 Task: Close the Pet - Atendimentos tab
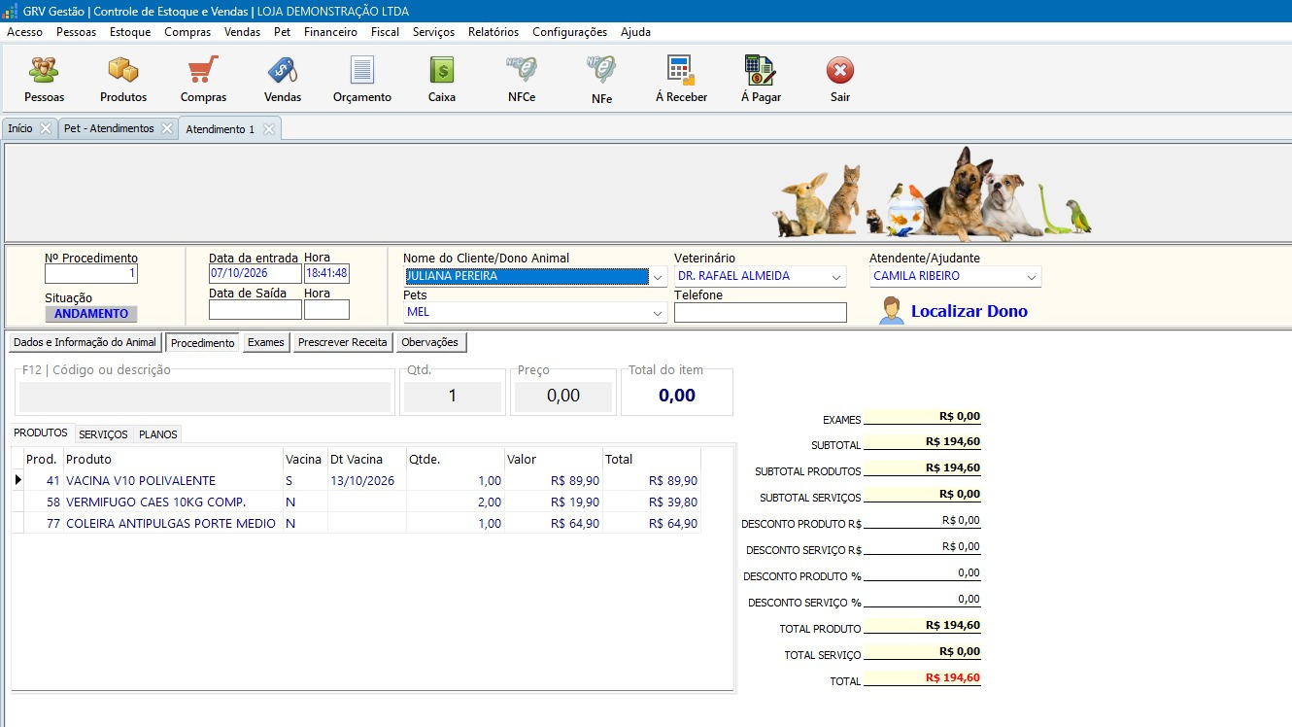[x=167, y=128]
